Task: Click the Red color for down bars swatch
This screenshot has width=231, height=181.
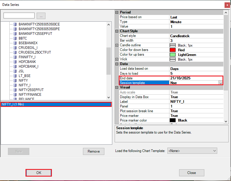Action: [173, 50]
